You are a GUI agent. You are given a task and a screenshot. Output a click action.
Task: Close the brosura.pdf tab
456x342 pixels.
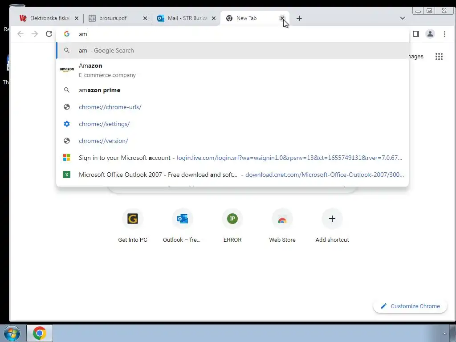pos(145,18)
